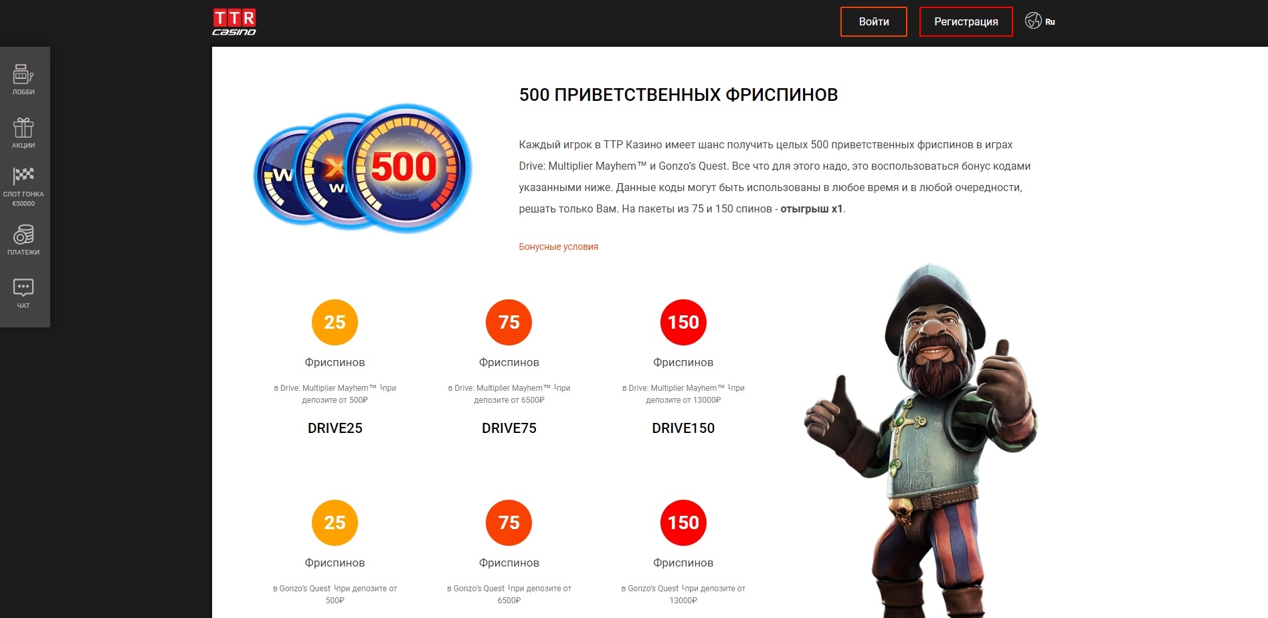Click the Войти login button

tap(874, 22)
